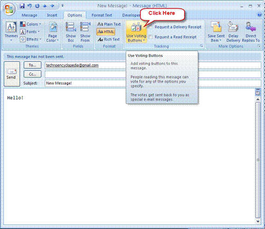Expand the Save Sent Item dropdown

216,38
